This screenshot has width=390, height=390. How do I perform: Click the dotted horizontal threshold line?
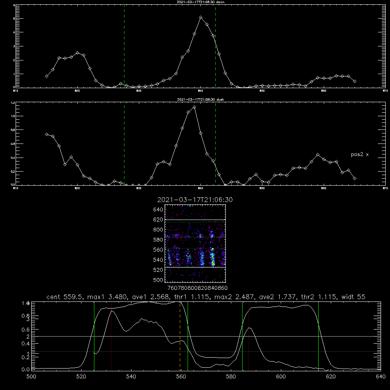click(x=206, y=351)
